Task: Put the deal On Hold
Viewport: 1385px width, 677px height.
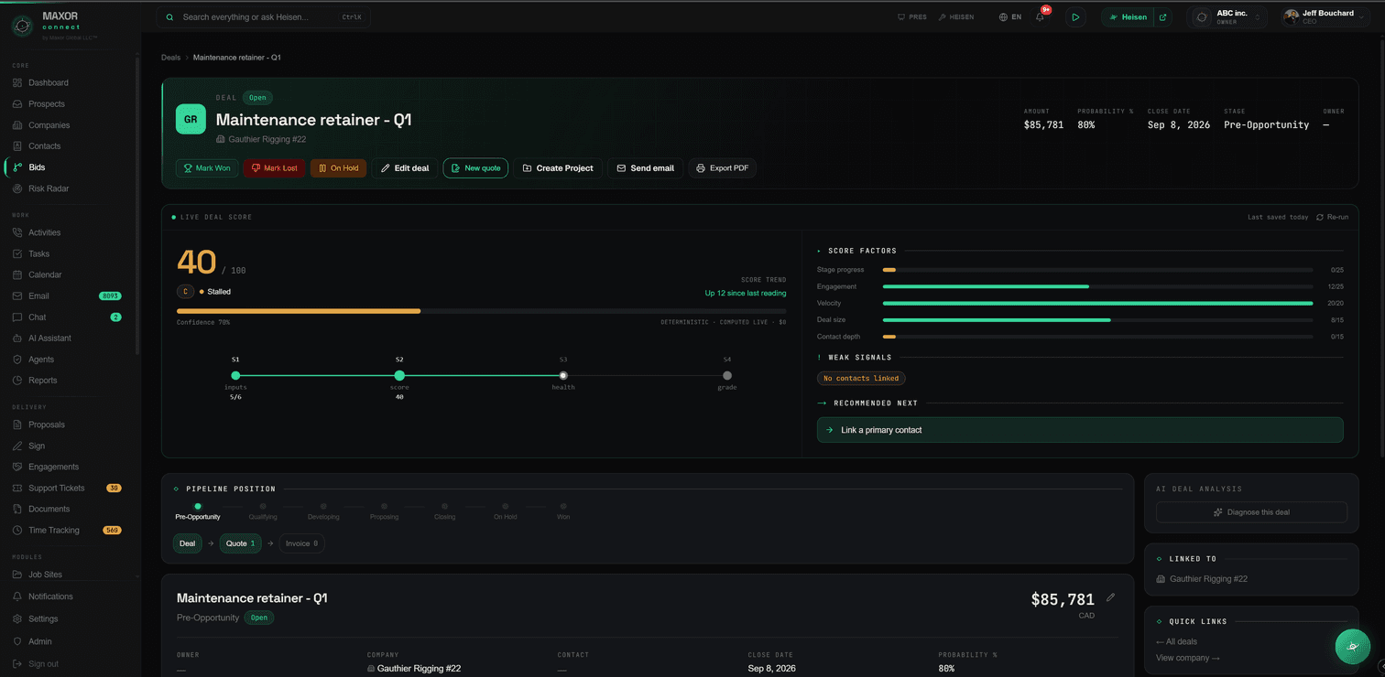Action: click(x=339, y=168)
